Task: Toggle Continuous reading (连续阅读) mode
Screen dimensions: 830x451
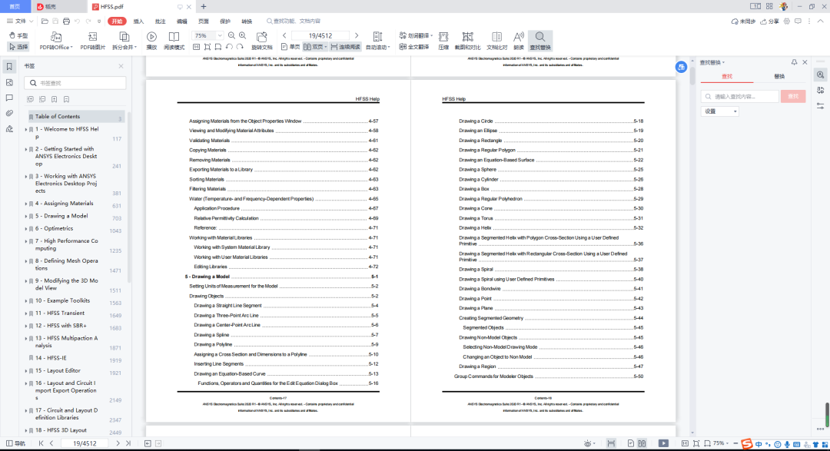Action: 346,47
